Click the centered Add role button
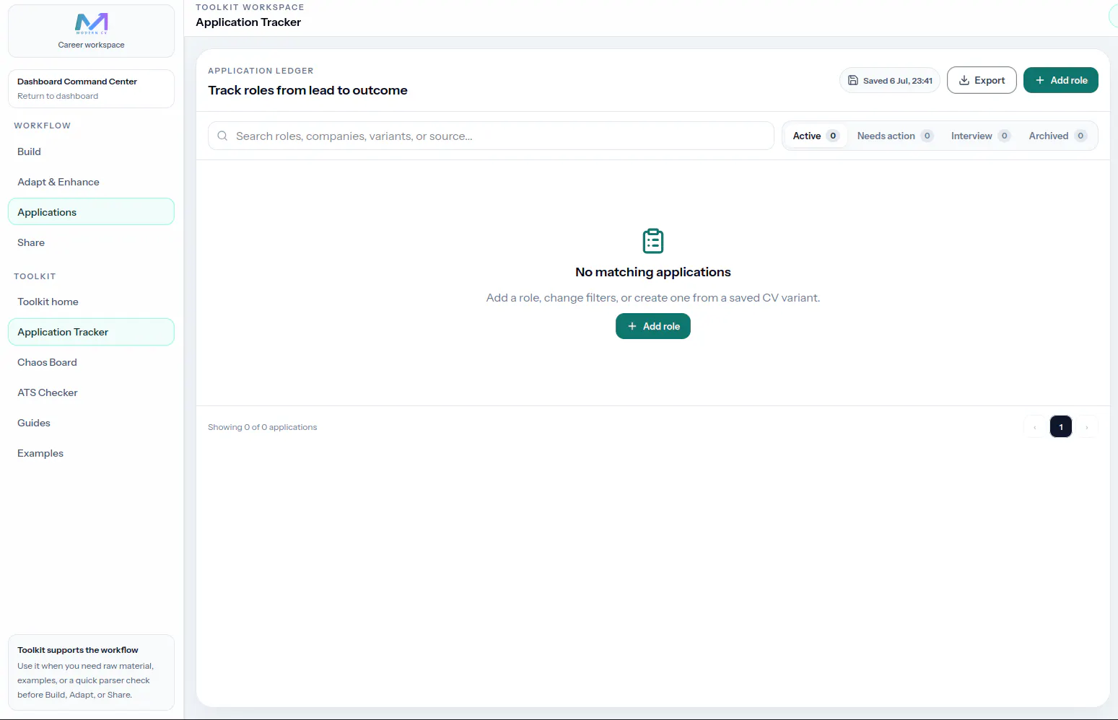1118x720 pixels. point(653,326)
